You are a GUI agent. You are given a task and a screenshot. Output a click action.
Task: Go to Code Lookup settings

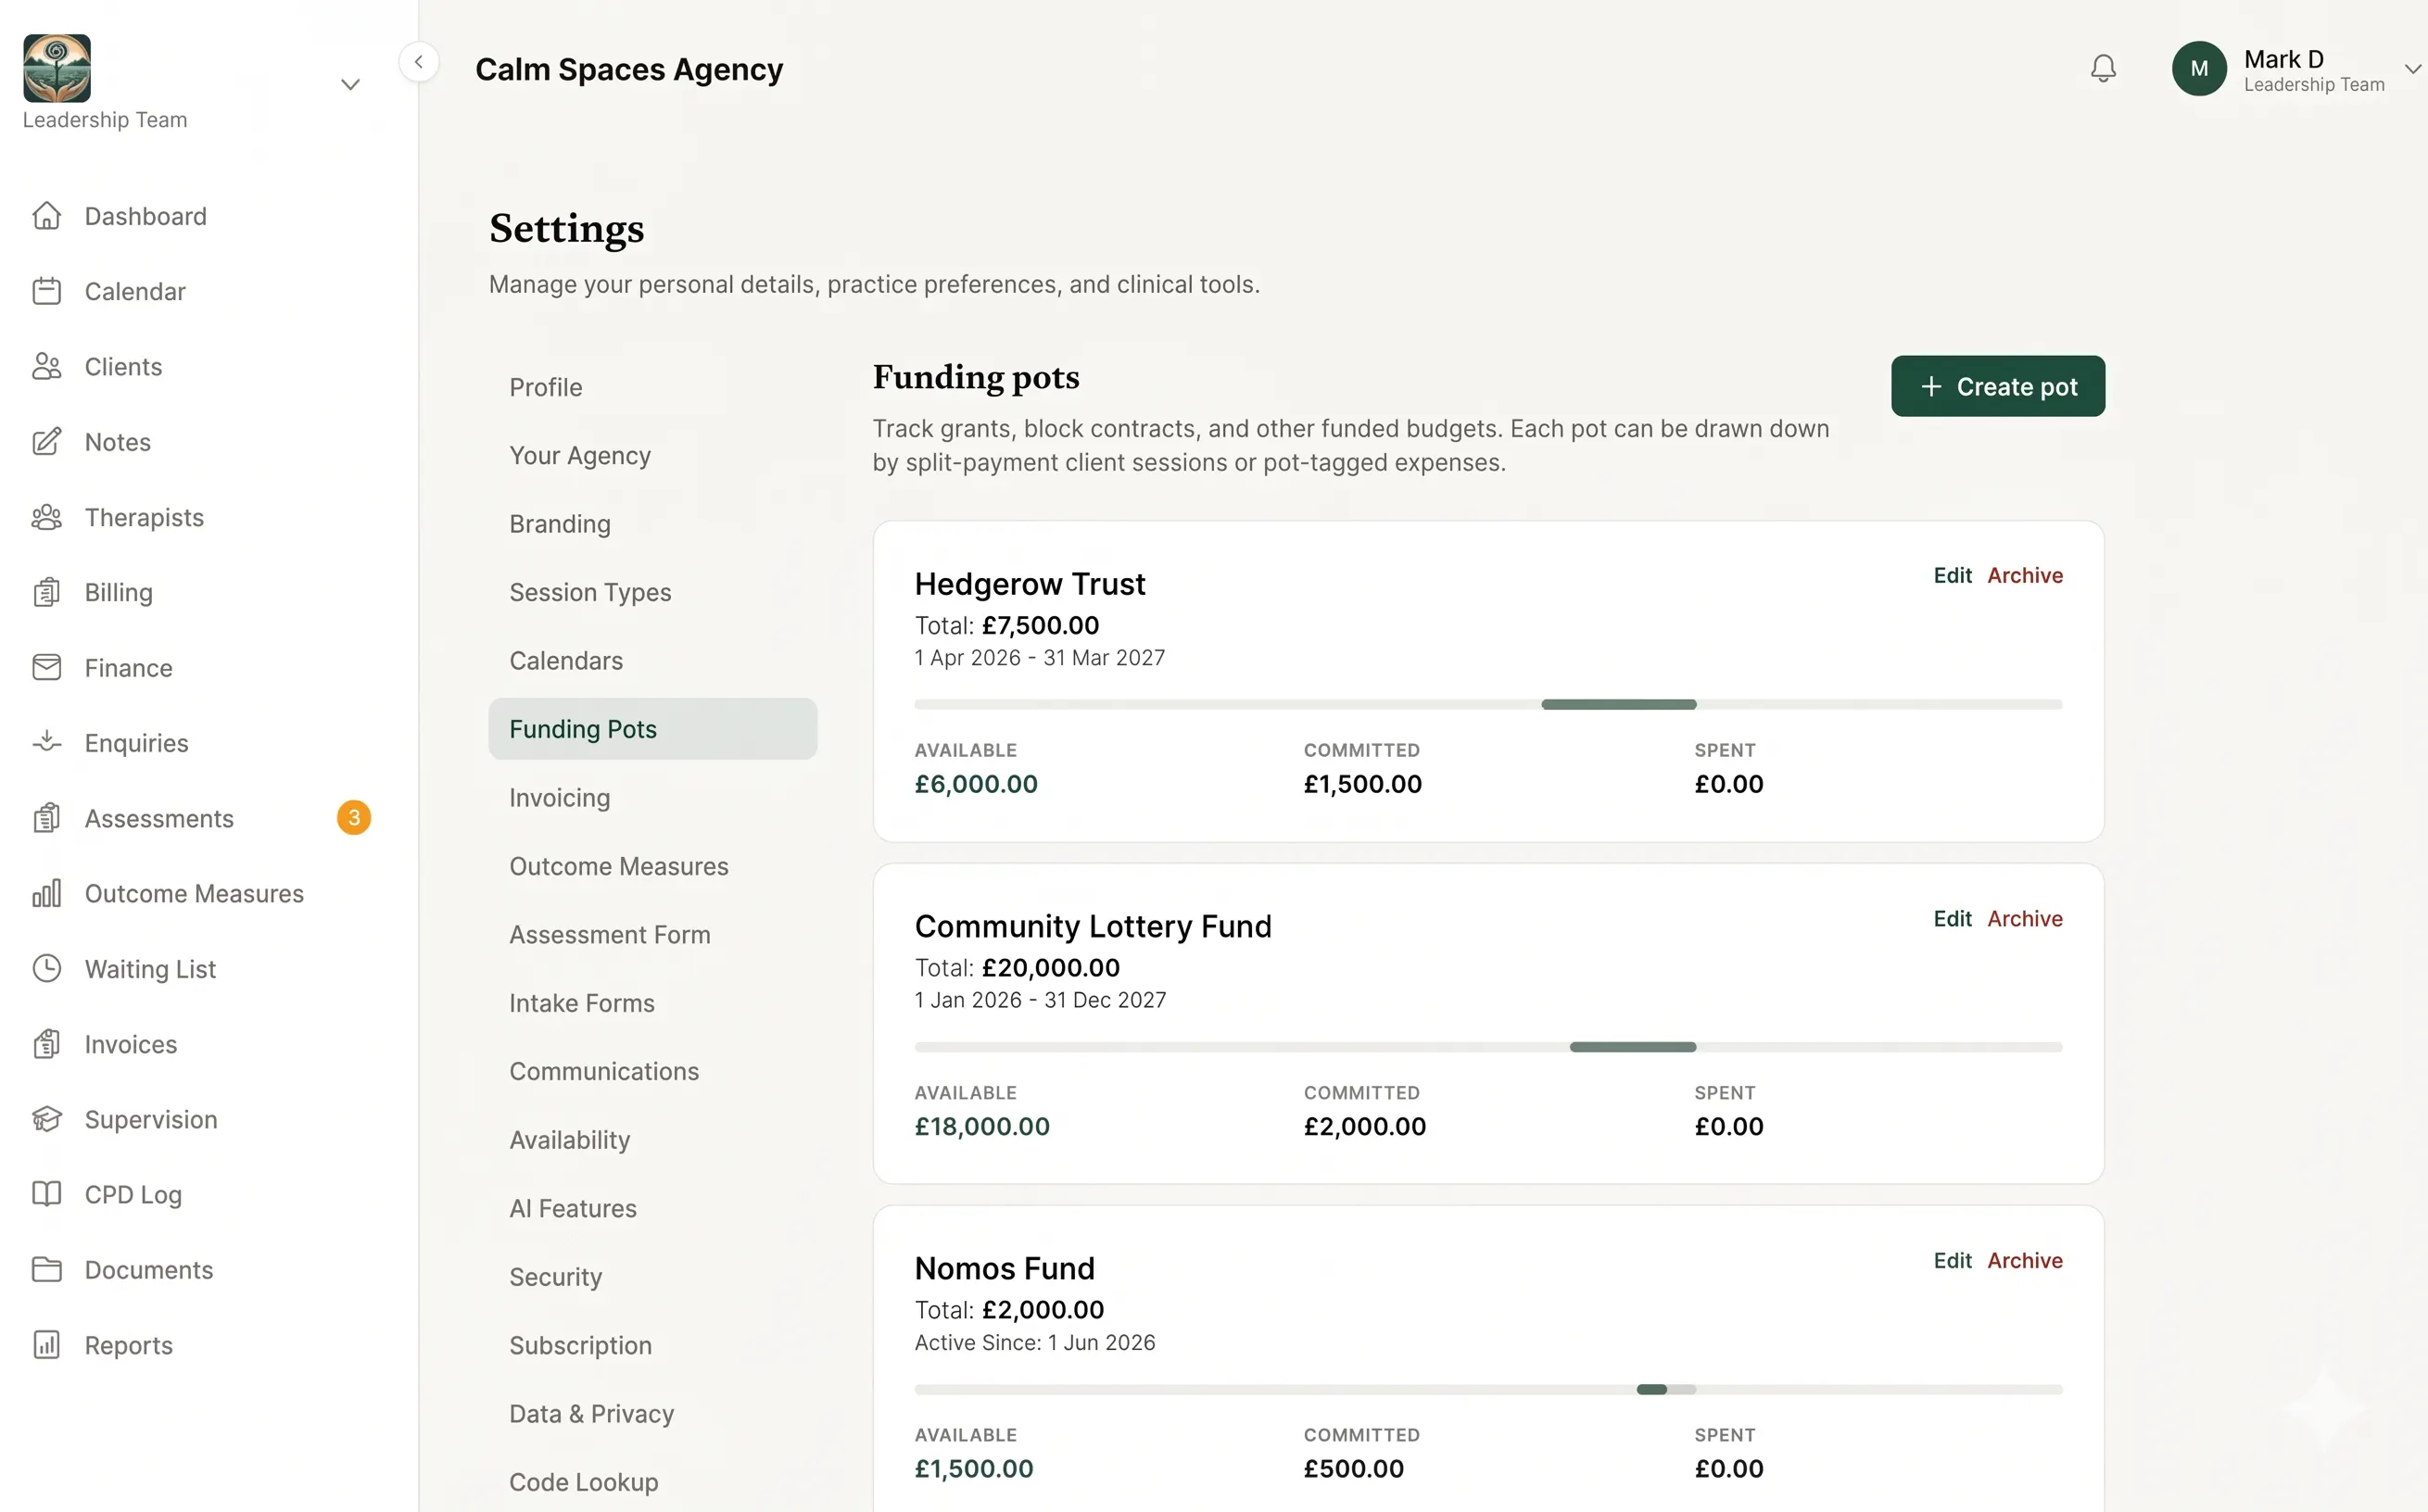tap(584, 1482)
